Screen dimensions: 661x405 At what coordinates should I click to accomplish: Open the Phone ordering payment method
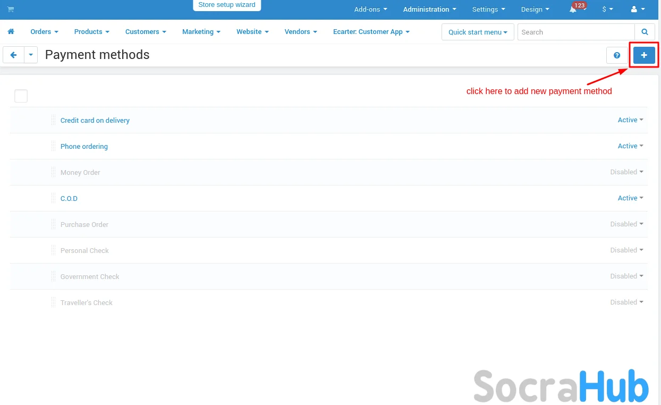84,147
